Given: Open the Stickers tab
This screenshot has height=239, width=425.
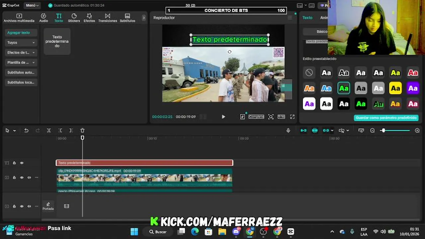Looking at the screenshot, I should (74, 18).
